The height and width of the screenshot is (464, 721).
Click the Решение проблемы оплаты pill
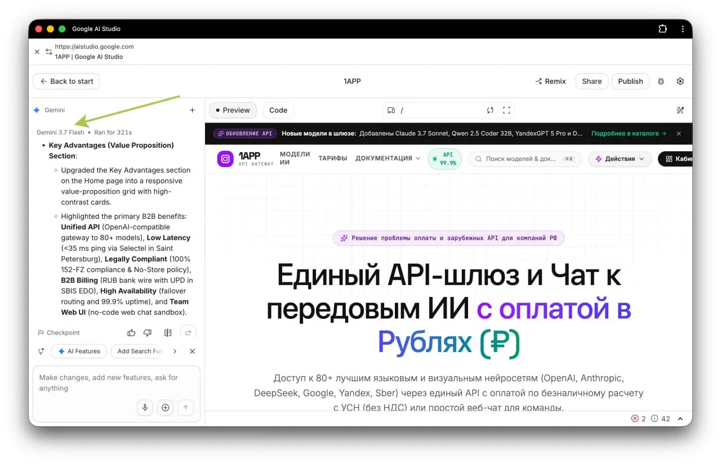tap(448, 238)
